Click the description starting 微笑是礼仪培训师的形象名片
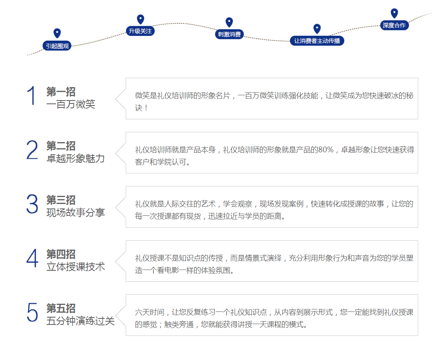The height and width of the screenshot is (342, 443). pyautogui.click(x=274, y=101)
